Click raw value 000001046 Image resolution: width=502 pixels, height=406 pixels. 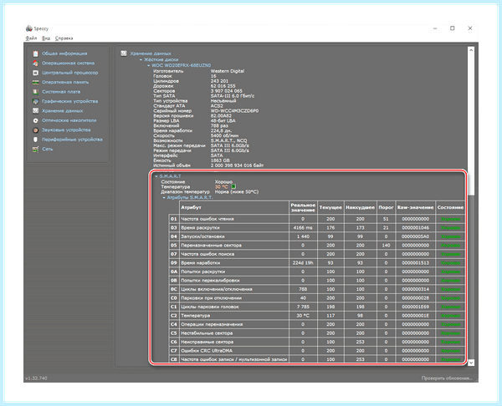coord(415,228)
